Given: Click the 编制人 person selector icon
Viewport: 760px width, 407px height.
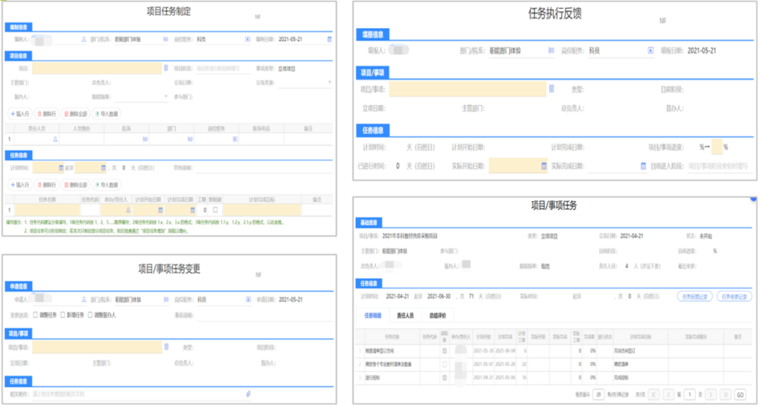Looking at the screenshot, I should coord(84,39).
